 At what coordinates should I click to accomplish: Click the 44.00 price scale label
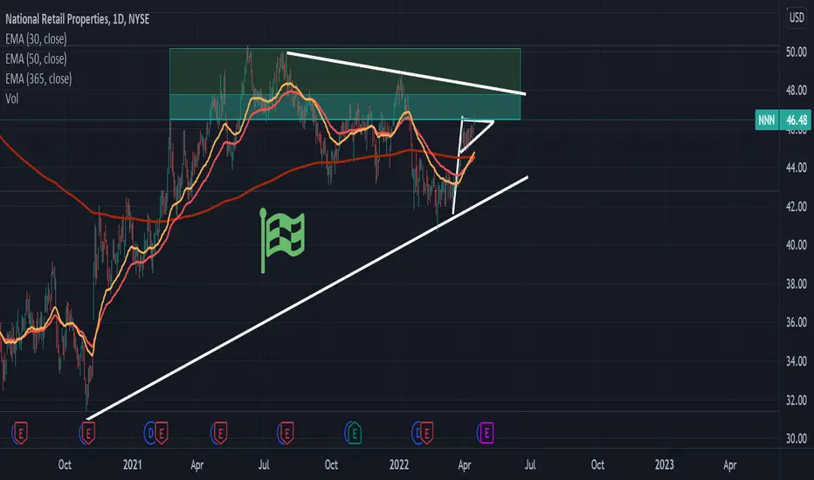point(796,168)
